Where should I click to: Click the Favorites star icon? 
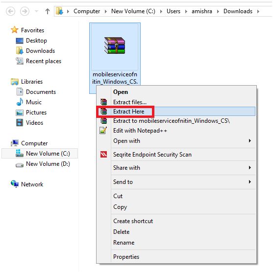click(15, 30)
